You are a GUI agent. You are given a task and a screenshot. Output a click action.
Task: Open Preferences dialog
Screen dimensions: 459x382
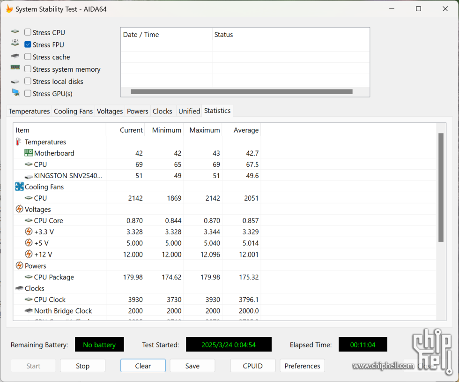click(x=303, y=366)
